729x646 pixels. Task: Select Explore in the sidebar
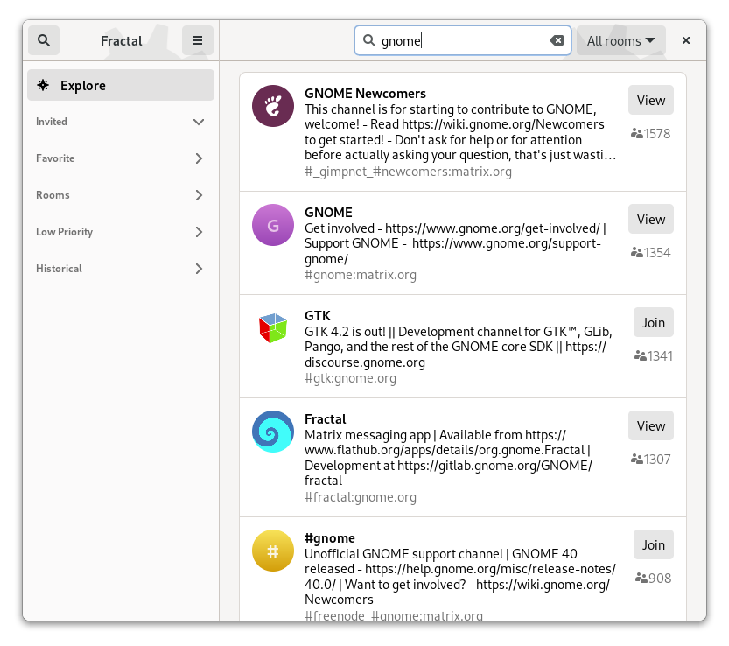click(x=121, y=85)
